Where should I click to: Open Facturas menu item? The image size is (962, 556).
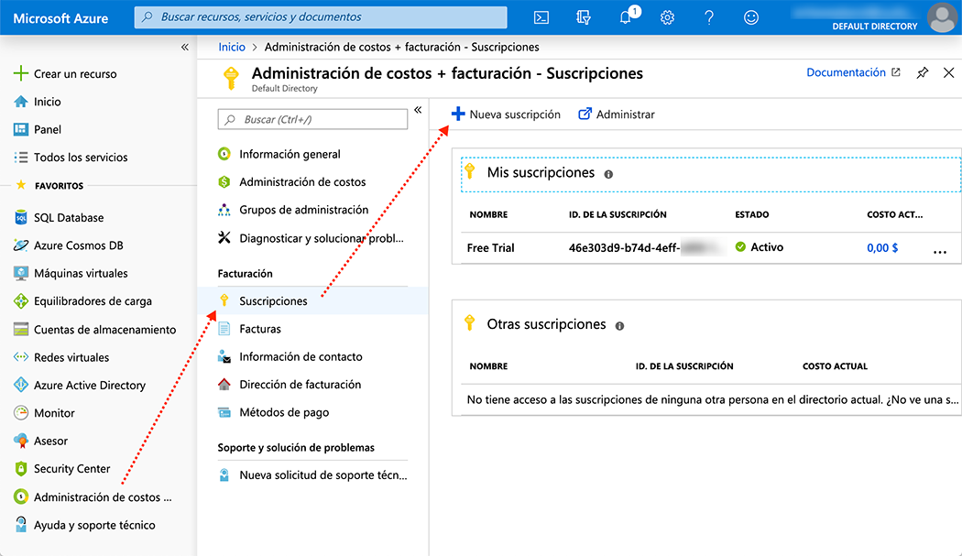pyautogui.click(x=250, y=329)
